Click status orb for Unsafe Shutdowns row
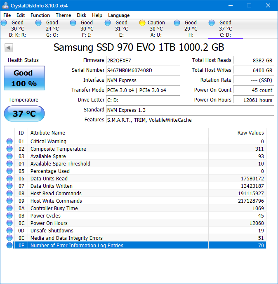The image size is (278, 284). tap(9, 230)
